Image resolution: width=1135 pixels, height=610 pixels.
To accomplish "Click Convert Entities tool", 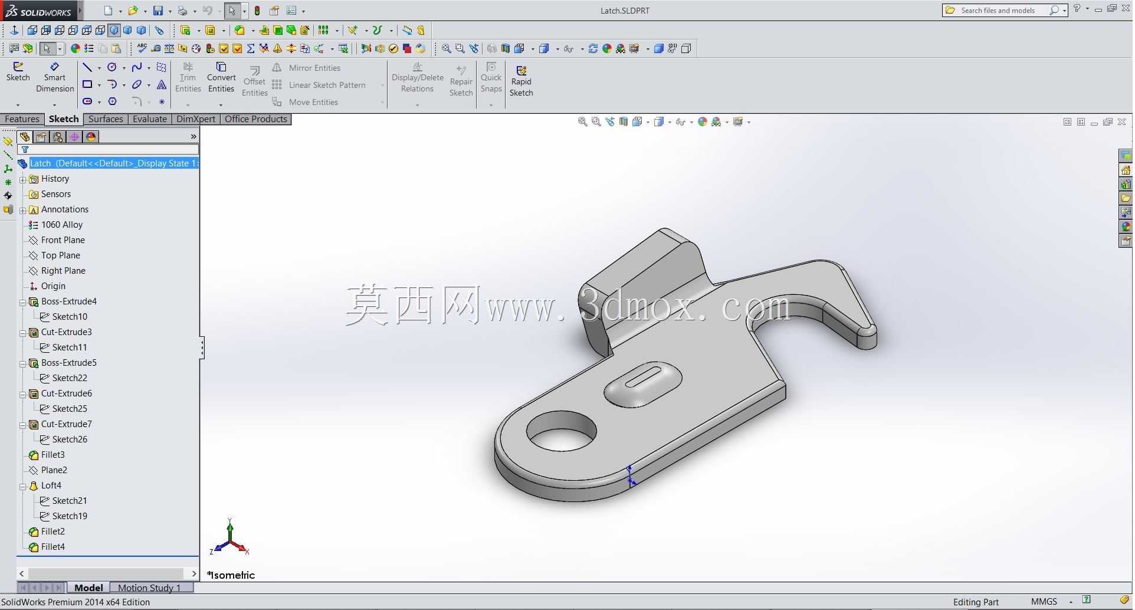I will point(221,78).
